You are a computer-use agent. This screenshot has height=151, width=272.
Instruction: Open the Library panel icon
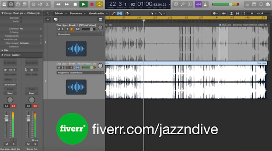pos(4,4)
